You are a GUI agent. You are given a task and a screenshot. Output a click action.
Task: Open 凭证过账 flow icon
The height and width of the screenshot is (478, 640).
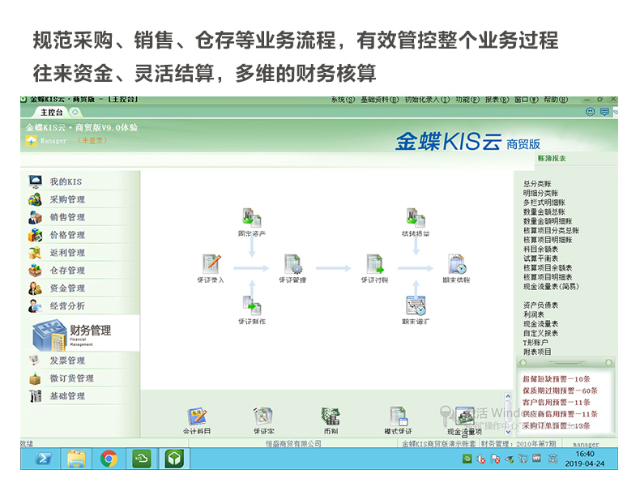pos(375,269)
